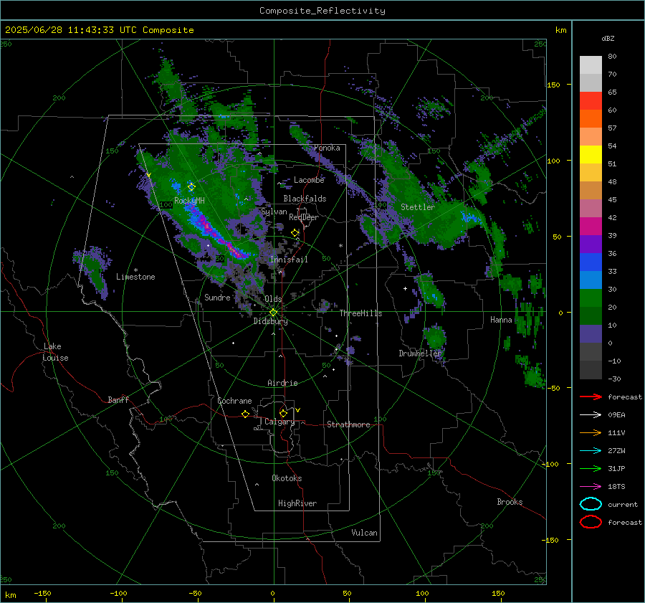Click the RockyMH label

[x=189, y=201]
